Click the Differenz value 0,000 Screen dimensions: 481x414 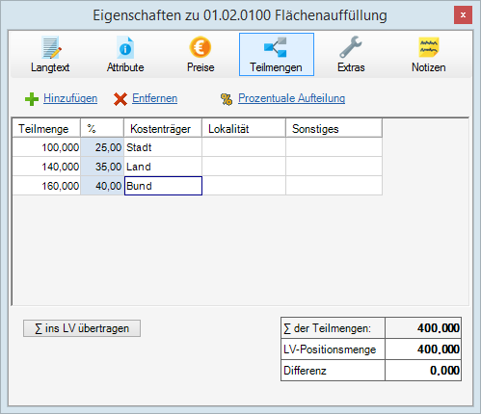point(444,371)
